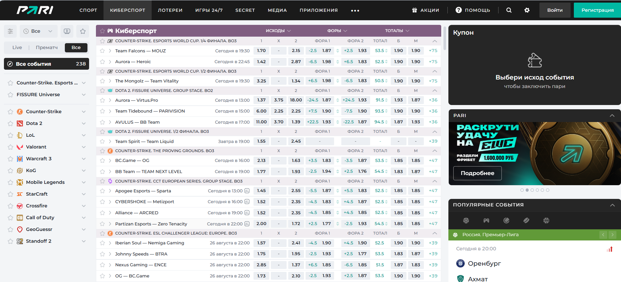The height and width of the screenshot is (282, 621).
Task: Click Подробнее on the promo banner
Action: coord(477,173)
